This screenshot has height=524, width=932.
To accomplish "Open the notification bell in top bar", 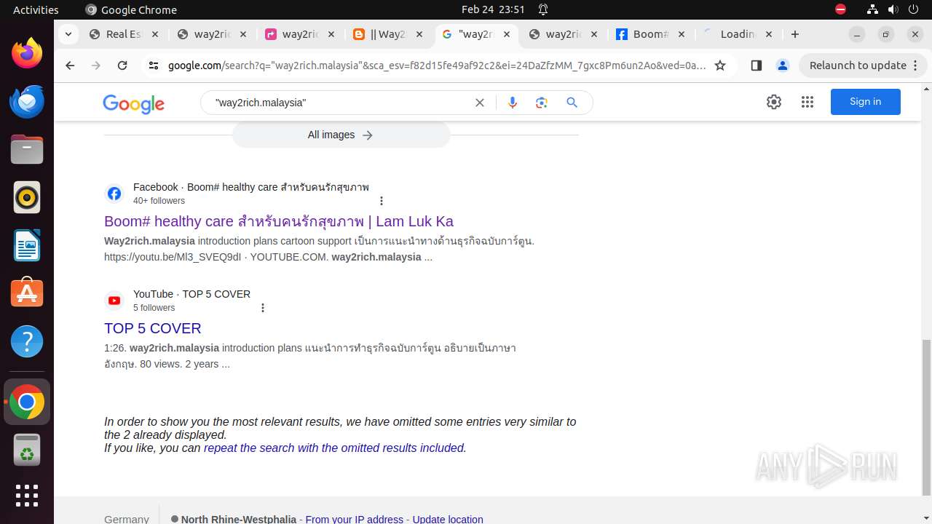I will [x=543, y=9].
